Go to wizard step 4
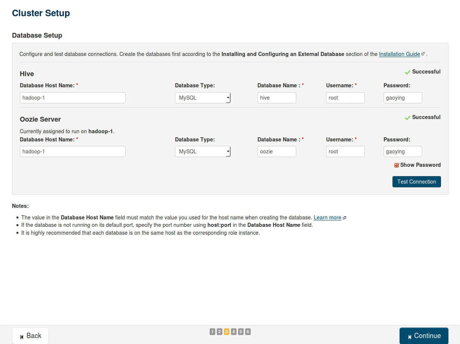The width and height of the screenshot is (460, 344). (234, 332)
